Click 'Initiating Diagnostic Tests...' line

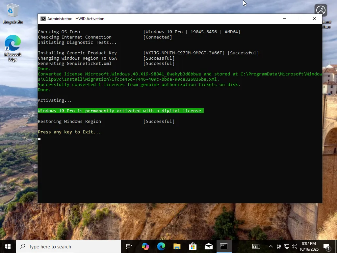coord(77,42)
